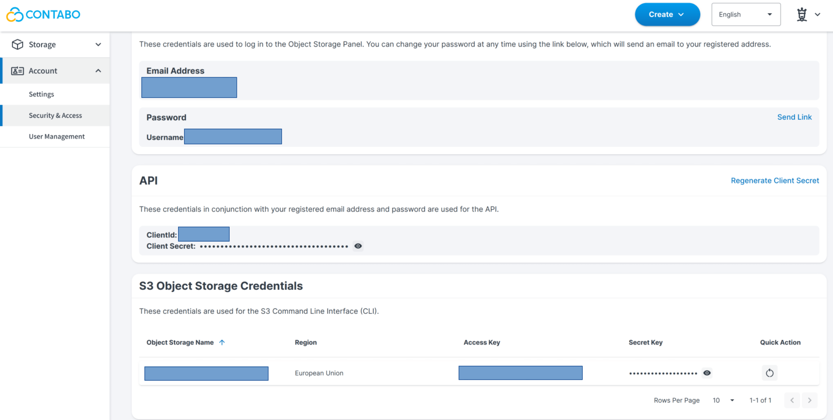Click Regenerate Client Secret link
Viewport: 833px width, 420px height.
click(x=775, y=181)
